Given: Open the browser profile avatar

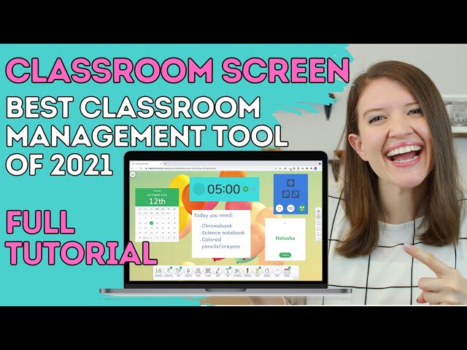Looking at the screenshot, I should tap(315, 168).
